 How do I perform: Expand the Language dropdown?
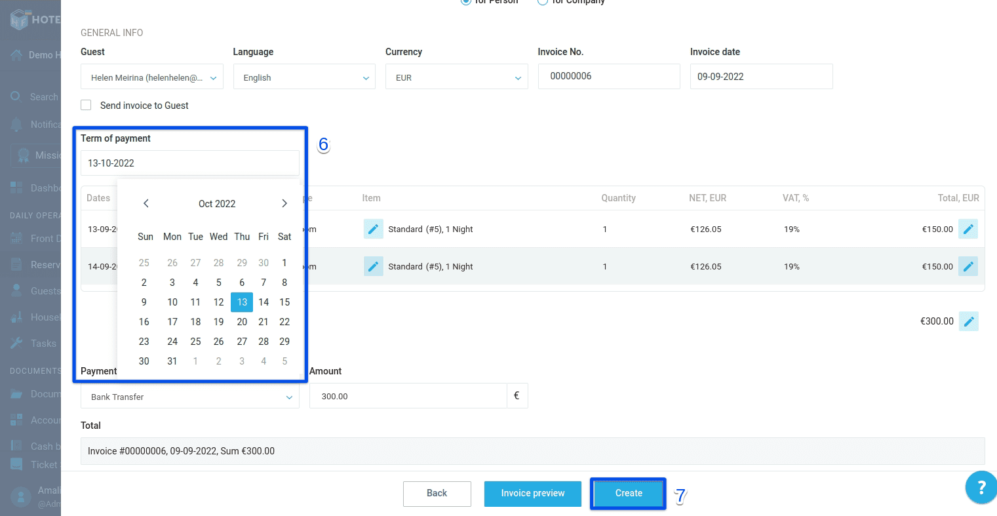304,77
